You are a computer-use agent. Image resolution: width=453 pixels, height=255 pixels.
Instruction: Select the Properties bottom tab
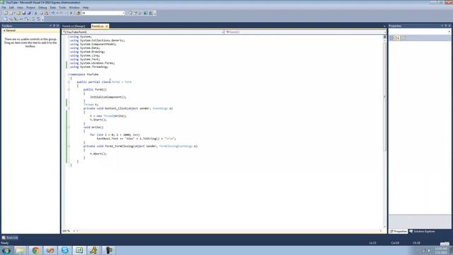(398, 232)
